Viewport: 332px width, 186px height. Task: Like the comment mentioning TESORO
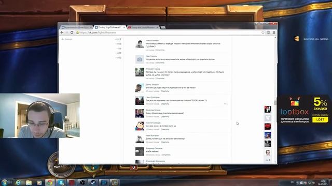click(226, 104)
